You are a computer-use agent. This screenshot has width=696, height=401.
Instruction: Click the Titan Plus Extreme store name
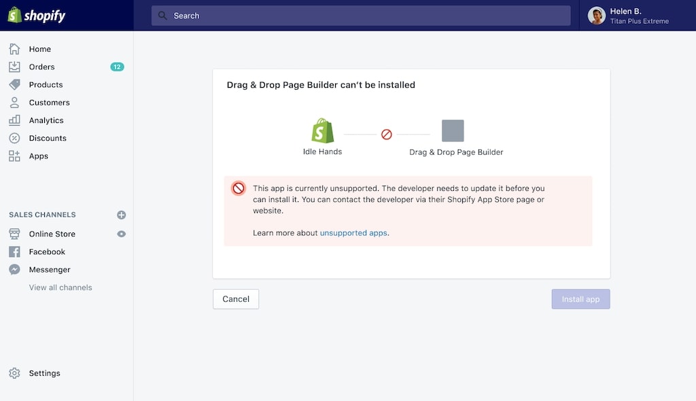pyautogui.click(x=639, y=21)
